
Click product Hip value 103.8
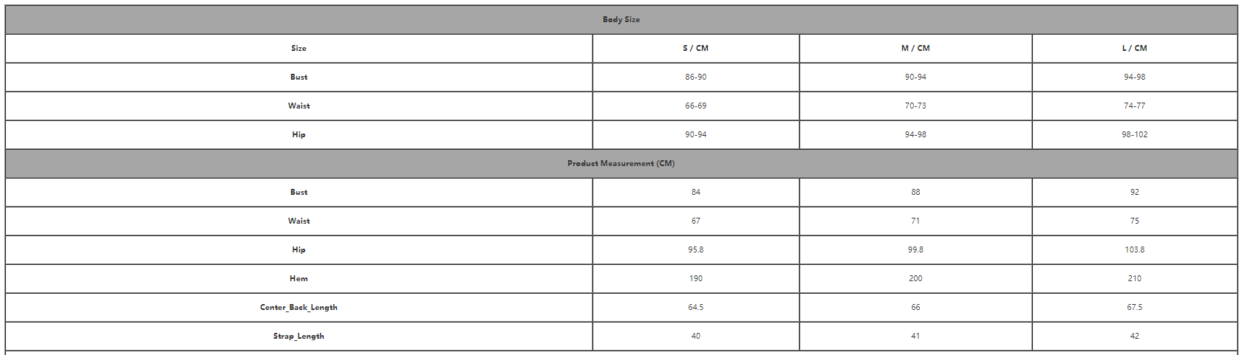[x=1134, y=250]
